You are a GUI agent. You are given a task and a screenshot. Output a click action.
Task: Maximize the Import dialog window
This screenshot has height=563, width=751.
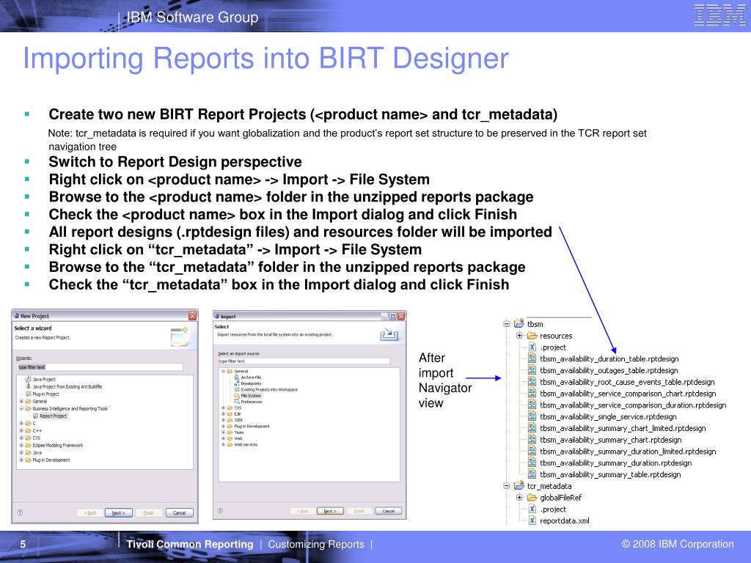(393, 316)
